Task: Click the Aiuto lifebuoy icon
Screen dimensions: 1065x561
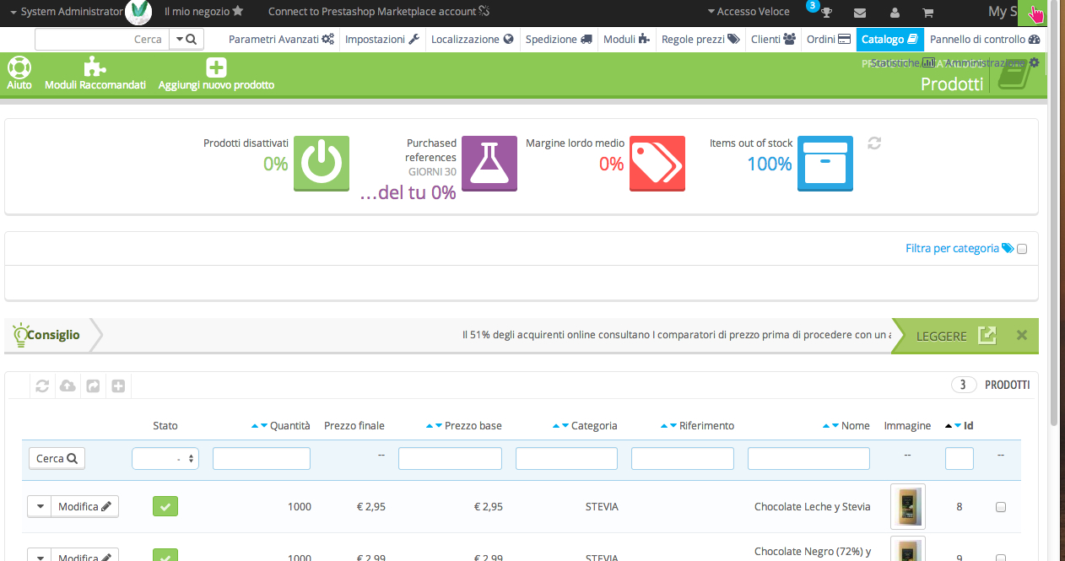Action: point(19,67)
